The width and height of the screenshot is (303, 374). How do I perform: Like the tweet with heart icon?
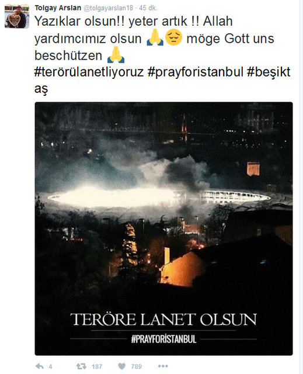[x=121, y=366]
